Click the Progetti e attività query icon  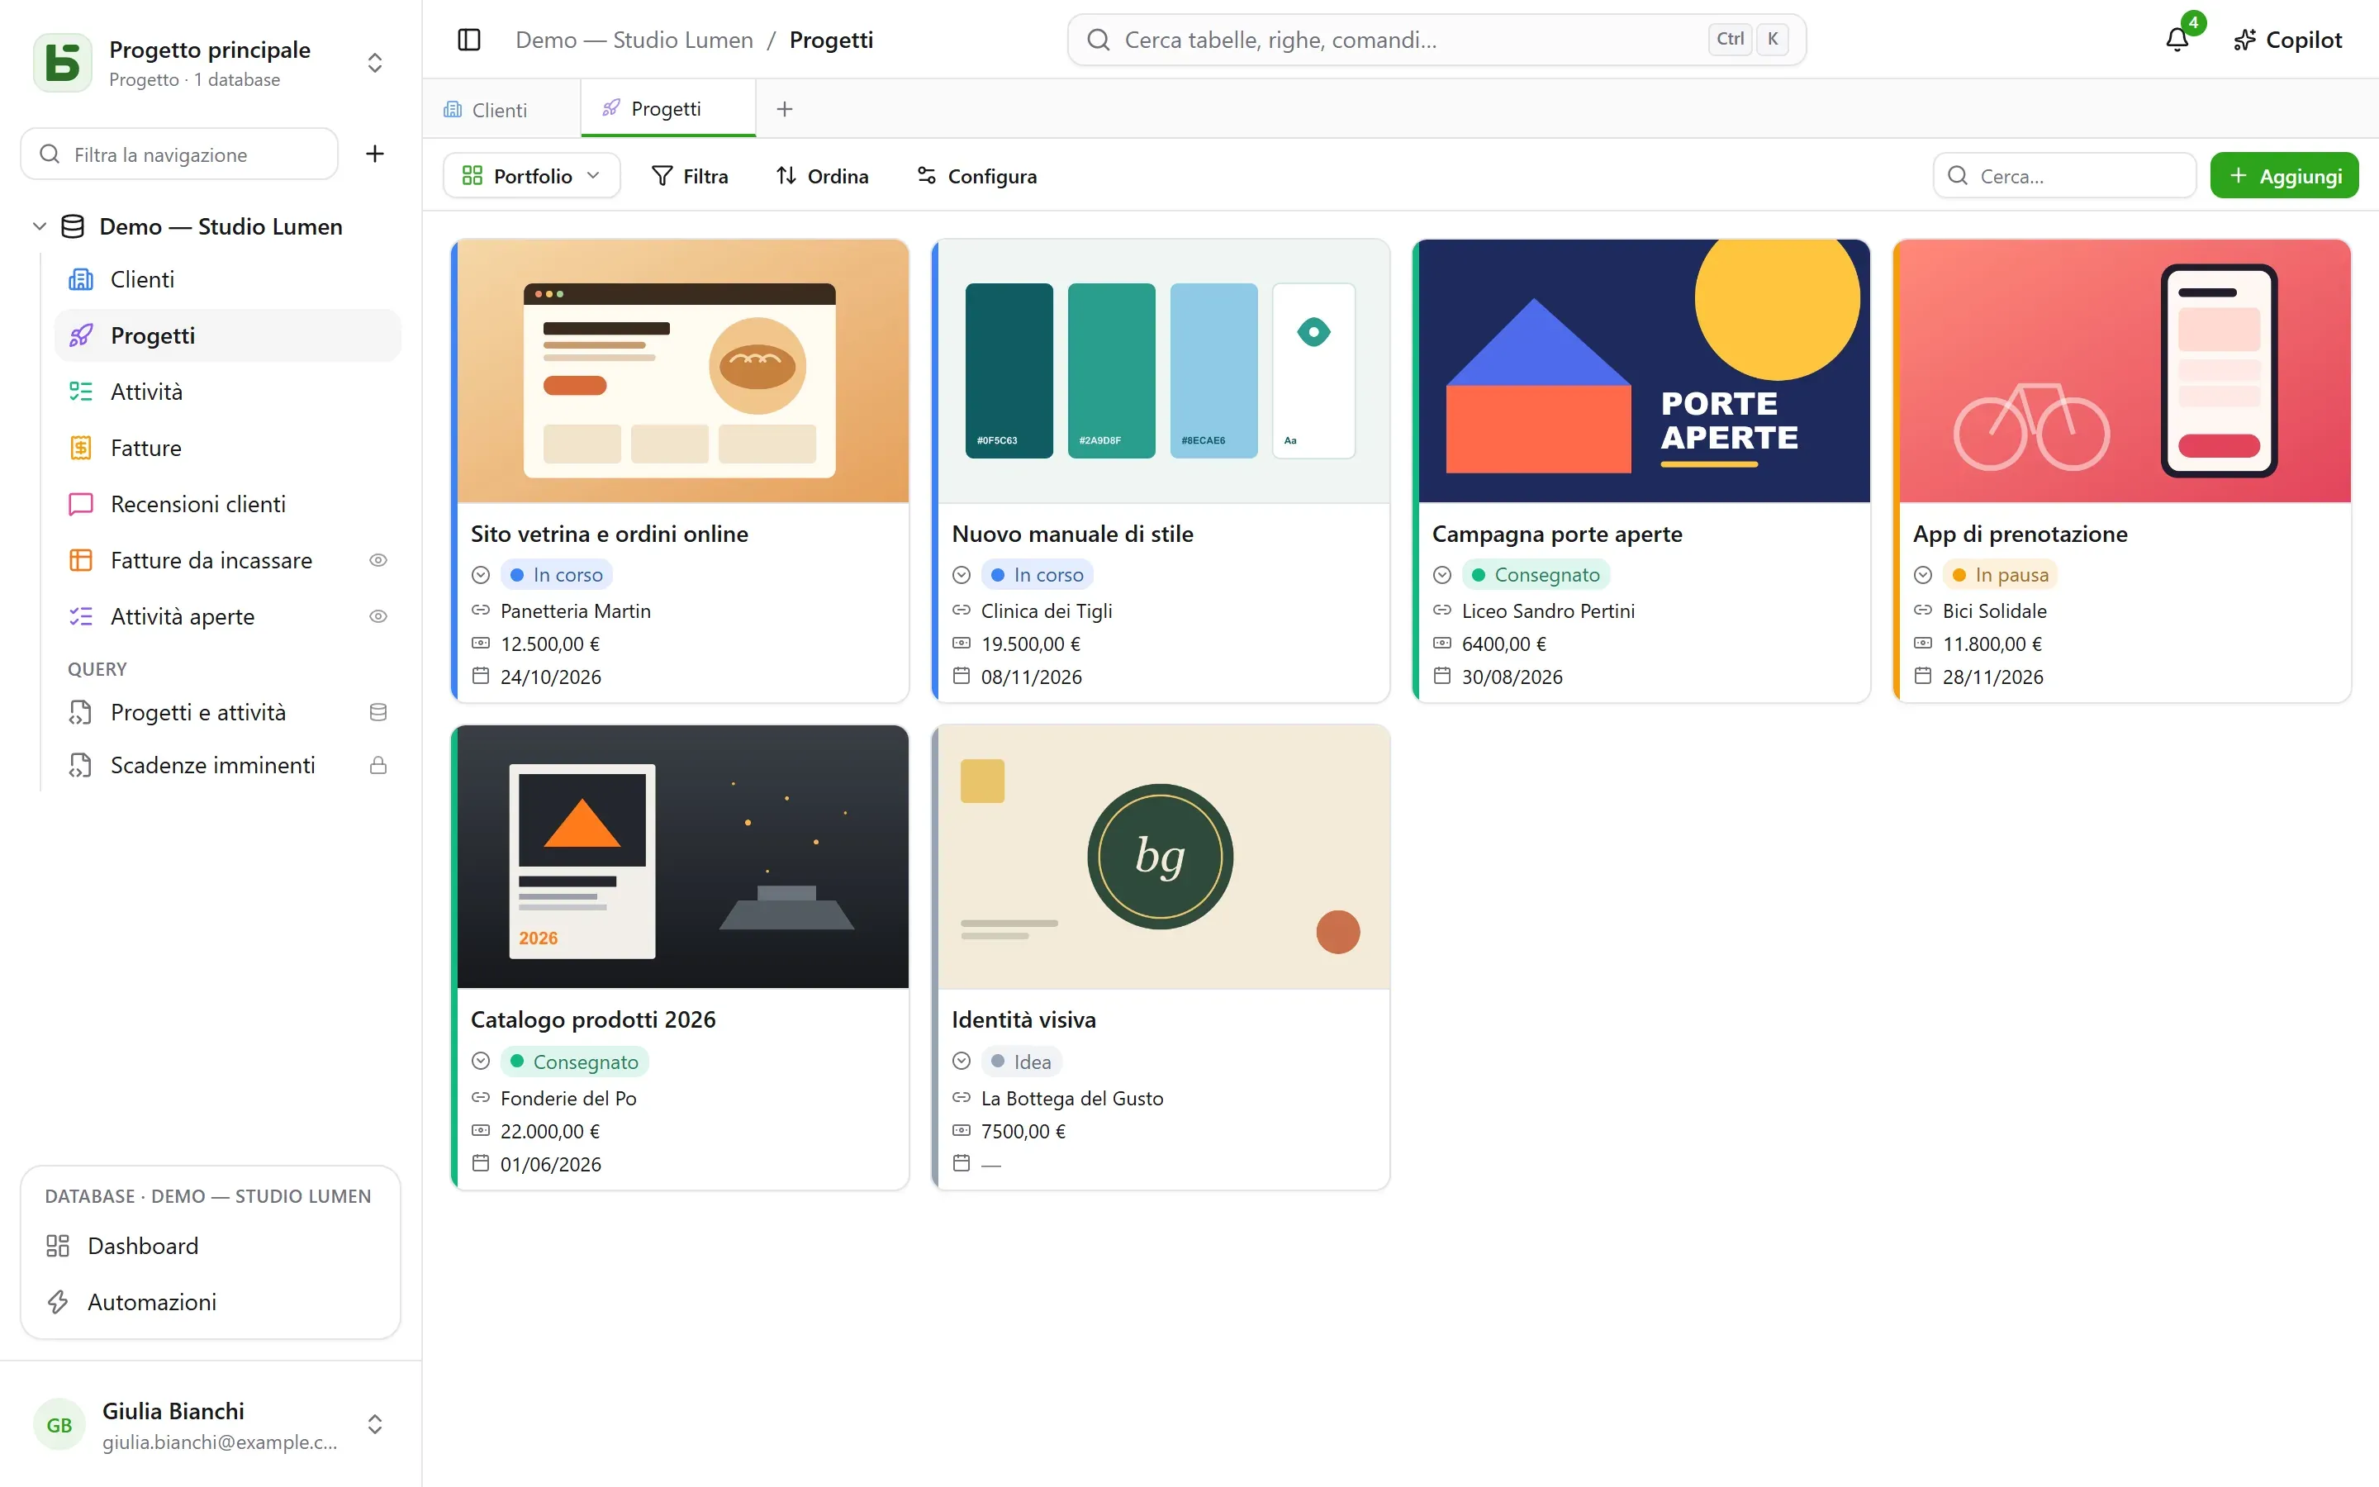[x=81, y=712]
